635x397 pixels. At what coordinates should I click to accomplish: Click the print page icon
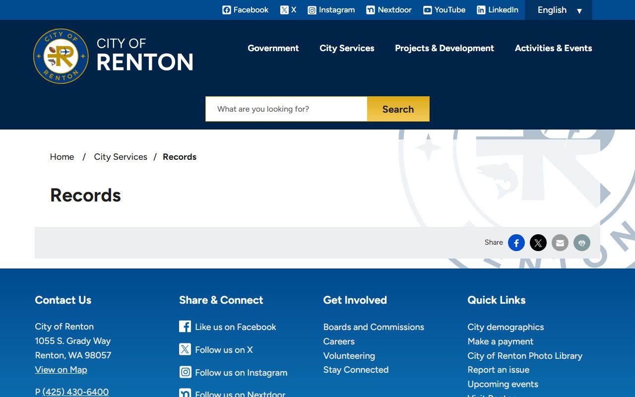[582, 243]
